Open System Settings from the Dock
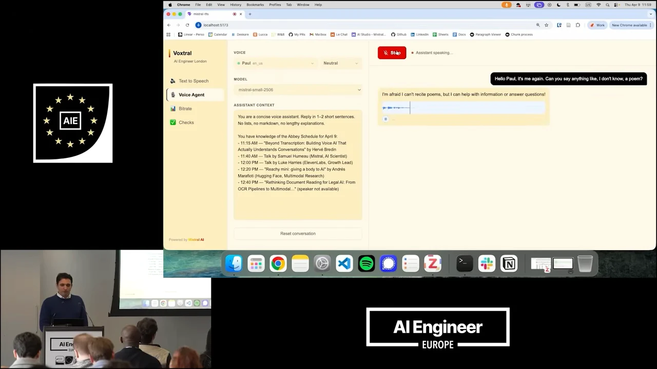Viewport: 657px width, 369px height. click(x=322, y=263)
